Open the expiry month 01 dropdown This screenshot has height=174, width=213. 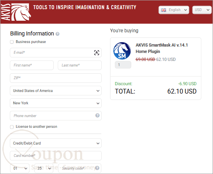pyautogui.click(x=20, y=168)
